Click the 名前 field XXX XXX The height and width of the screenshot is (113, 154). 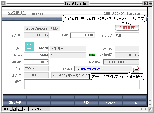pyautogui.click(x=36, y=68)
